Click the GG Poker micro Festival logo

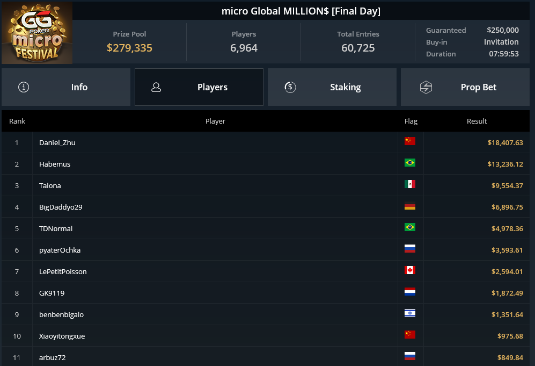tap(37, 32)
